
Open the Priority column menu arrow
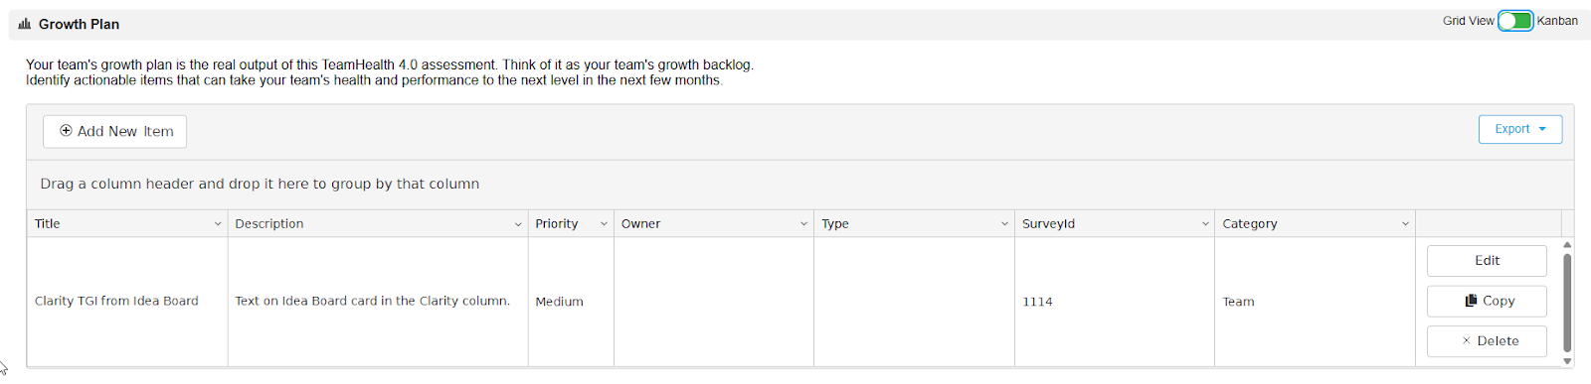[604, 224]
